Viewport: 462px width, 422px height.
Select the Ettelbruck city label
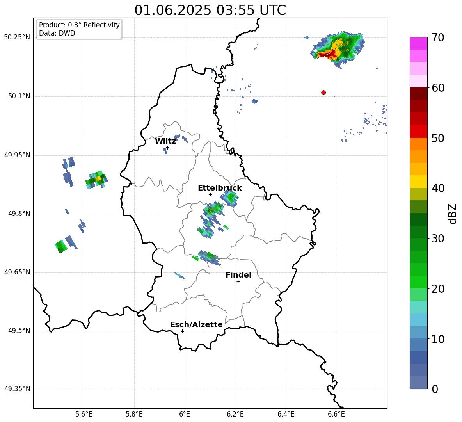click(220, 188)
